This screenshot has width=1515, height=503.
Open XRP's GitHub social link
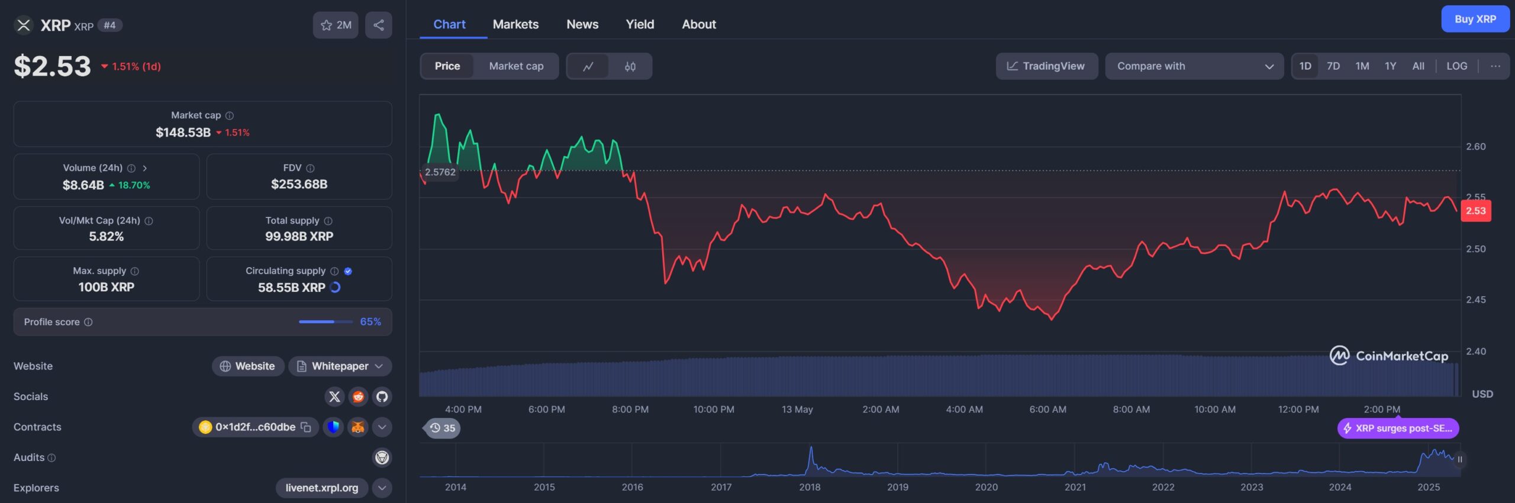point(382,397)
